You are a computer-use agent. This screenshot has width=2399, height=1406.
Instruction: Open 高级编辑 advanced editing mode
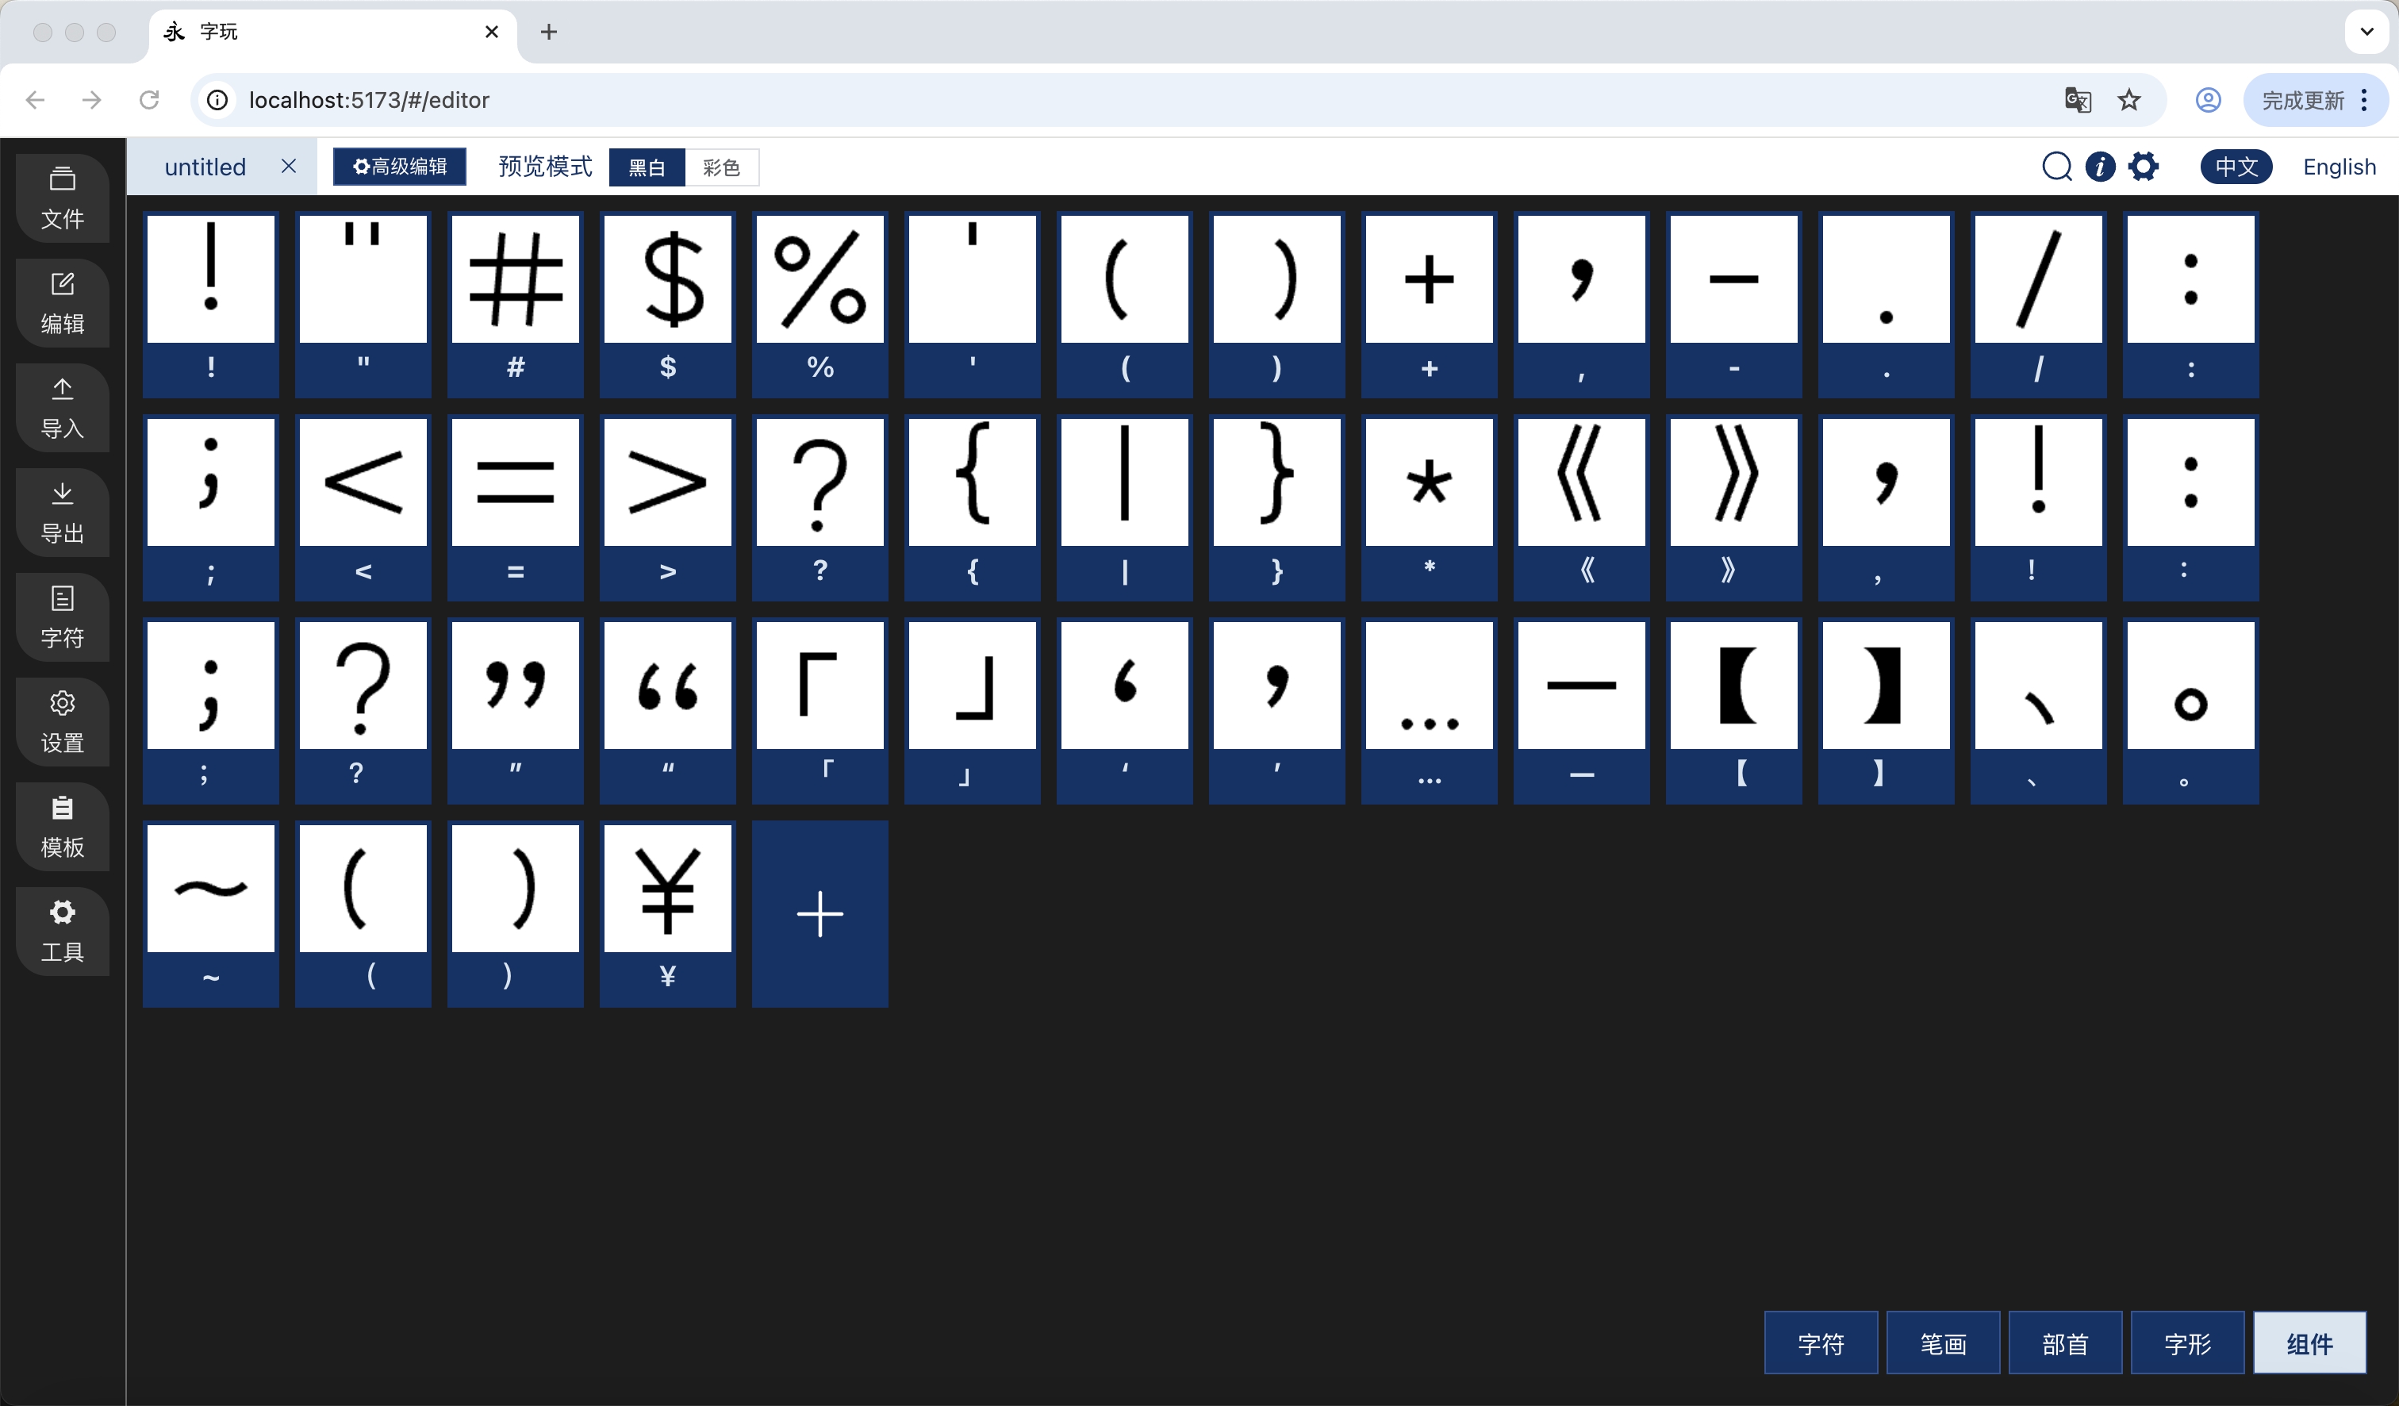click(399, 166)
